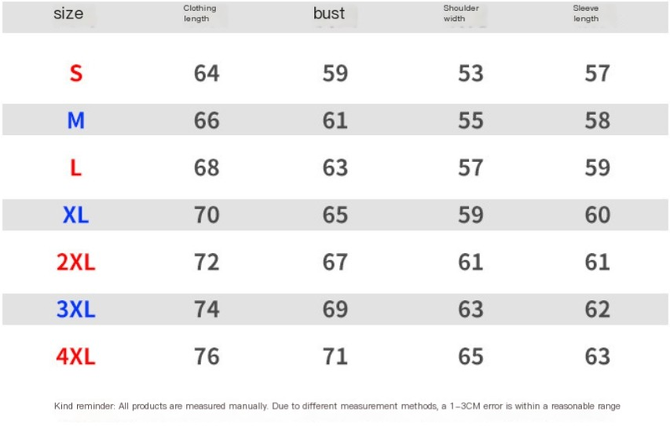
Task: Click the "Sleeve length" column header
Action: click(586, 13)
